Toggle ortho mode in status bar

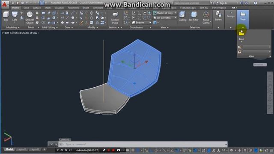pos(151,150)
